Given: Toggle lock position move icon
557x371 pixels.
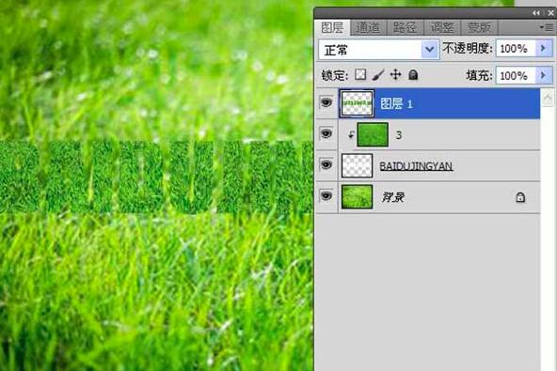Looking at the screenshot, I should [x=395, y=75].
